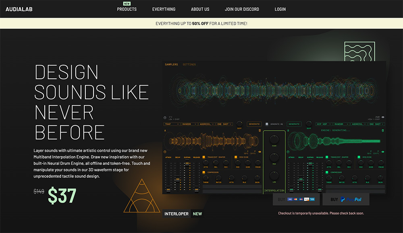Click sampler A's compressor GAIN knob
The image size is (403, 233).
tap(257, 178)
